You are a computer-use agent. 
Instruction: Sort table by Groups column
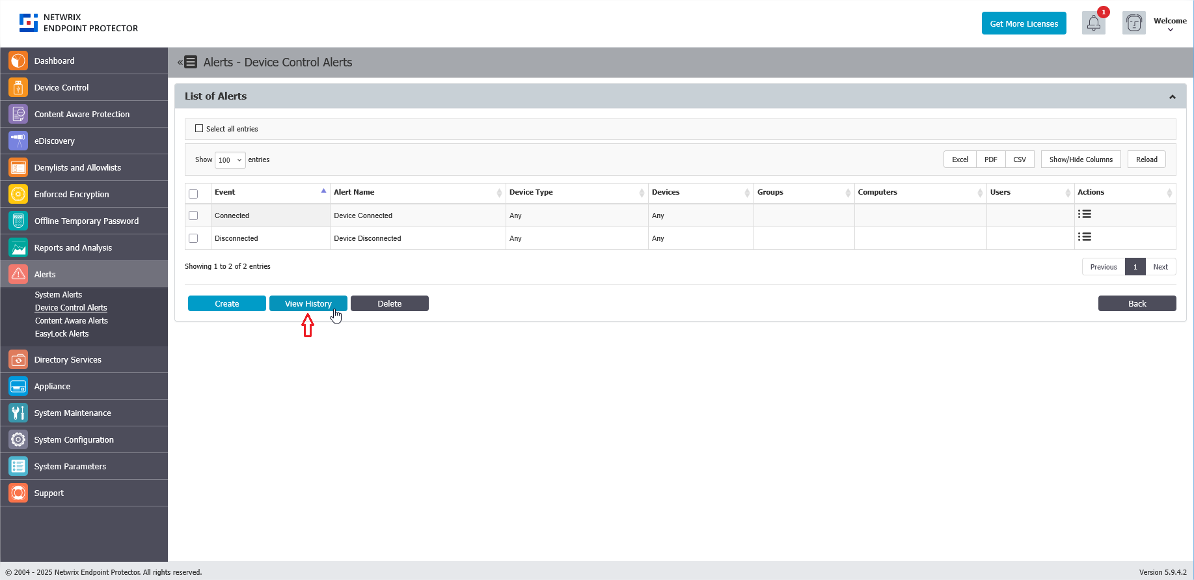(x=804, y=192)
